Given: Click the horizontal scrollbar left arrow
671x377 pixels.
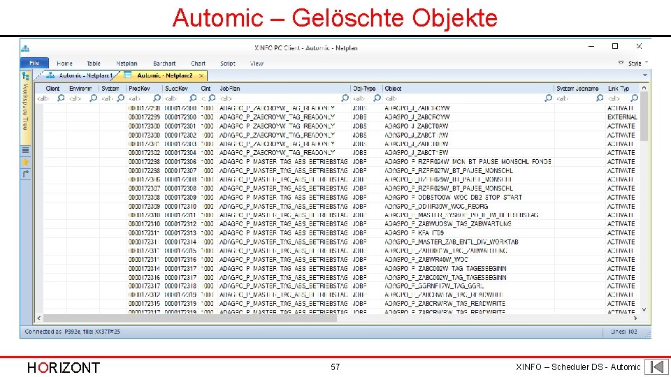Looking at the screenshot, I should 39,318.
